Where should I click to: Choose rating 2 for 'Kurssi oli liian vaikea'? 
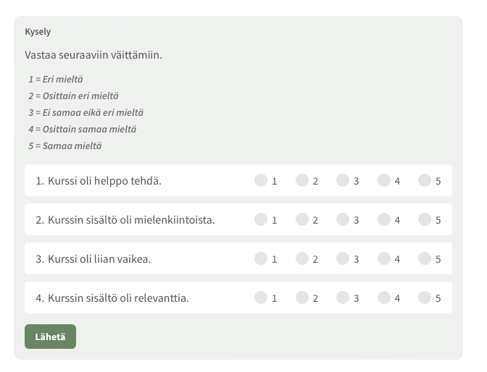(302, 258)
